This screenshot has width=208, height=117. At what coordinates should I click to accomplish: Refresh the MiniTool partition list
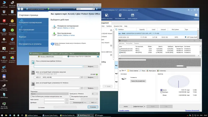(116, 29)
